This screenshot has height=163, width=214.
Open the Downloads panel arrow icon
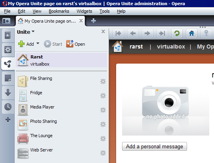click(8, 93)
